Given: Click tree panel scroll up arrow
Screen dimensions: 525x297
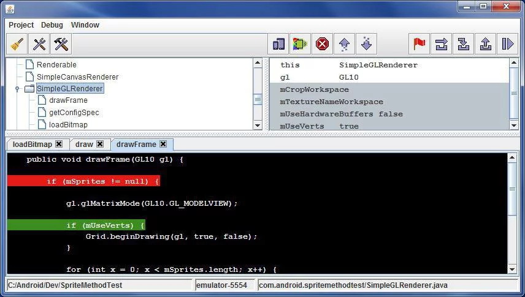Looking at the screenshot, I should point(258,62).
